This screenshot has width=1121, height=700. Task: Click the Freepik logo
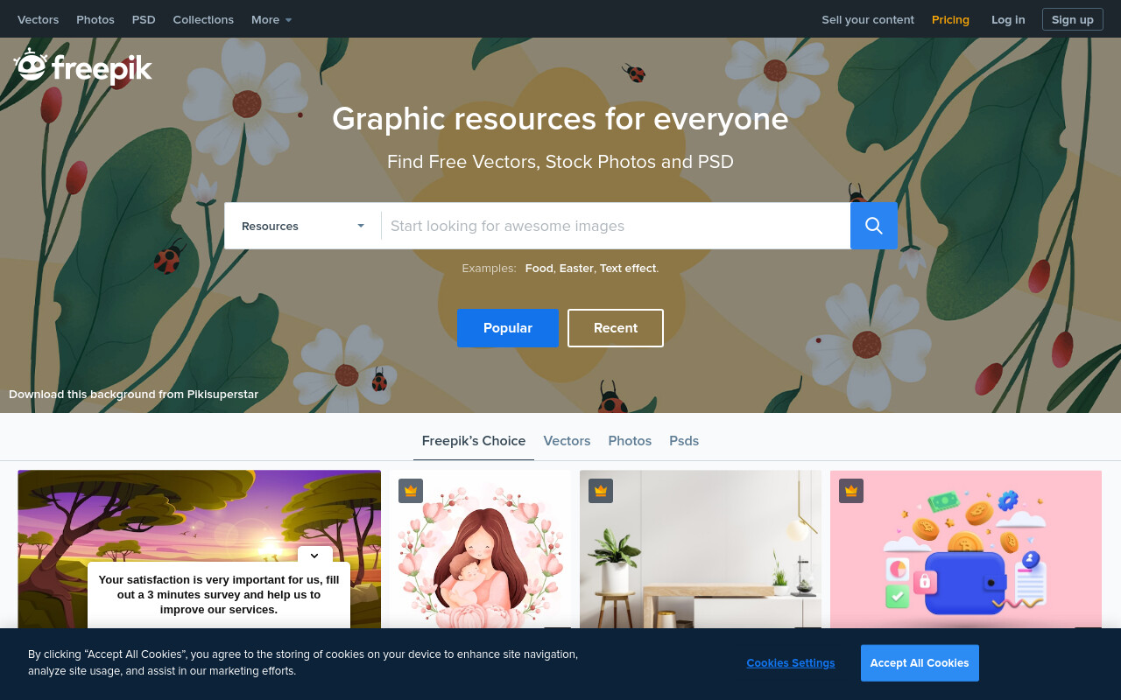[x=83, y=66]
